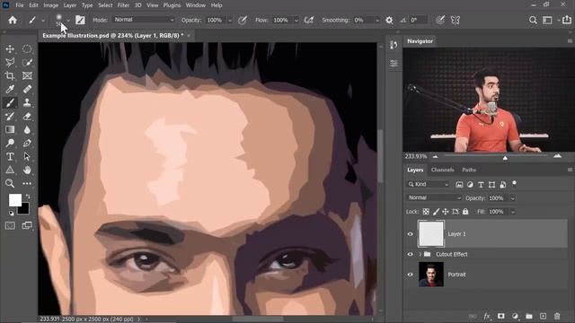Select the Dodge tool
The height and width of the screenshot is (323, 575).
pyautogui.click(x=10, y=143)
